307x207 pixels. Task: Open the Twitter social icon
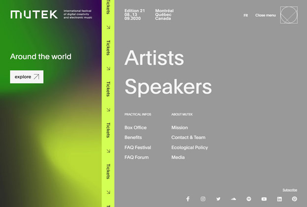click(x=218, y=199)
